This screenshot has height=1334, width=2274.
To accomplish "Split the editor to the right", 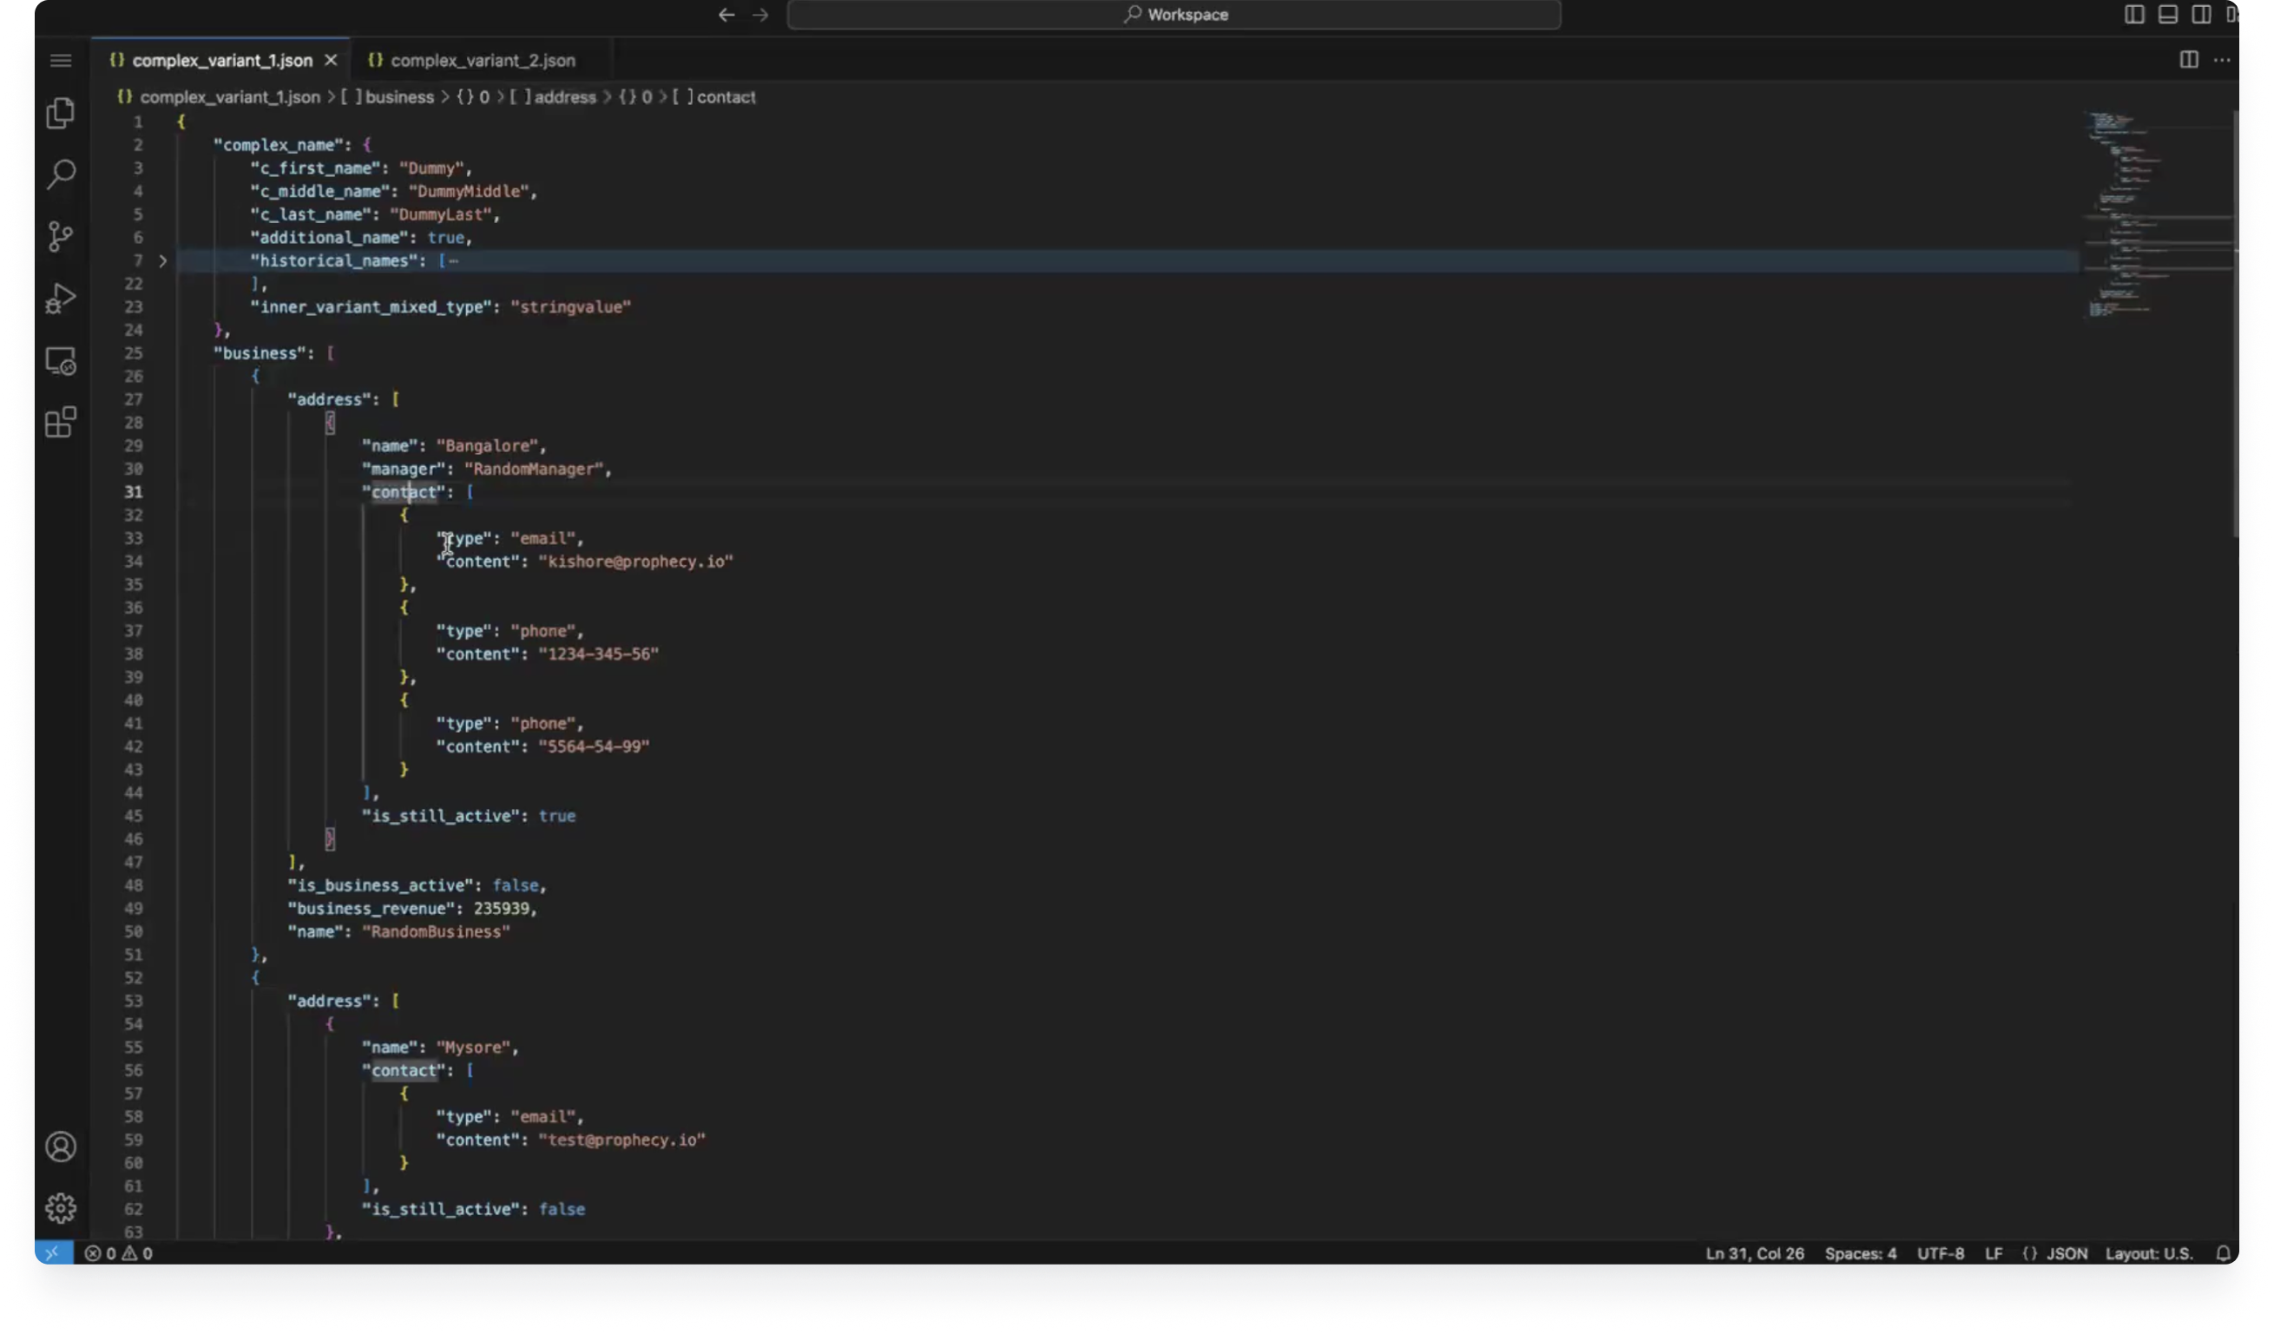I will (x=2189, y=60).
